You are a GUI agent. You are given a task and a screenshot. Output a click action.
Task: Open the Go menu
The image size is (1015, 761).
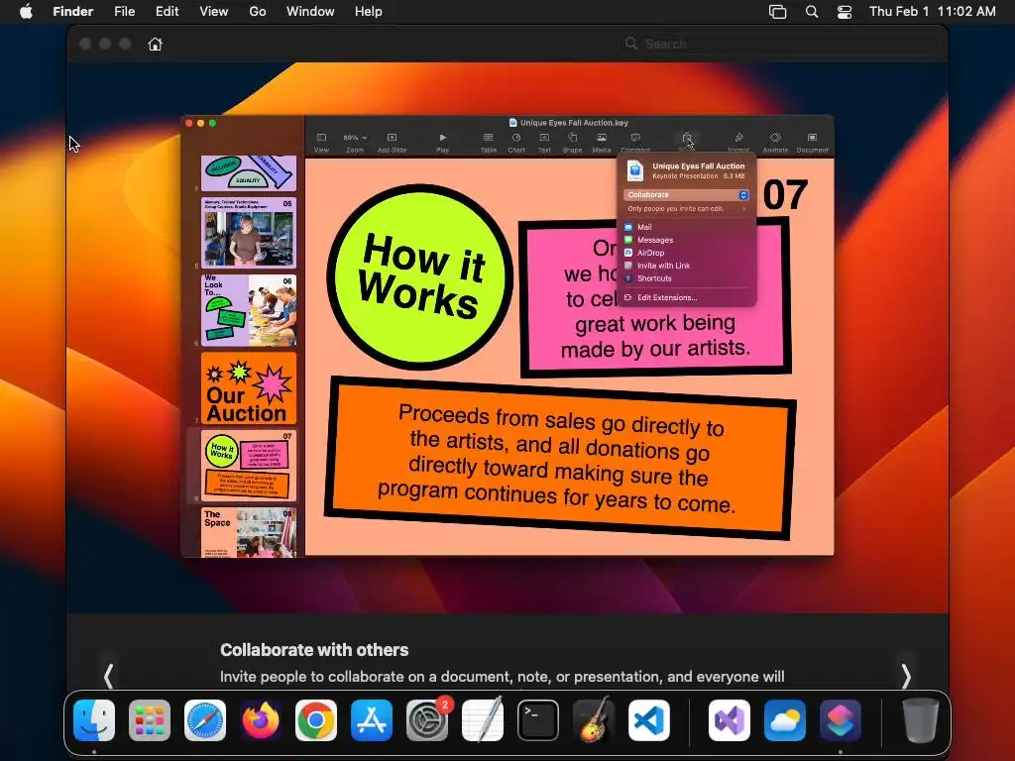pos(258,12)
